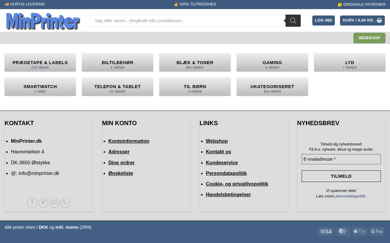
Task: Open the Cookie- og privatlivspolitik link
Action: click(x=237, y=184)
